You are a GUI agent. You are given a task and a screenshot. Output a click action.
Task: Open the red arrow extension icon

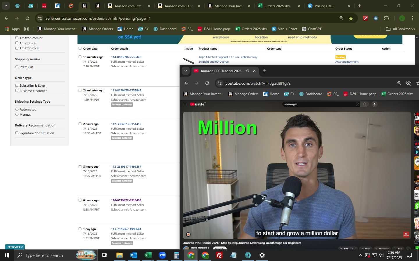pyautogui.click(x=365, y=18)
